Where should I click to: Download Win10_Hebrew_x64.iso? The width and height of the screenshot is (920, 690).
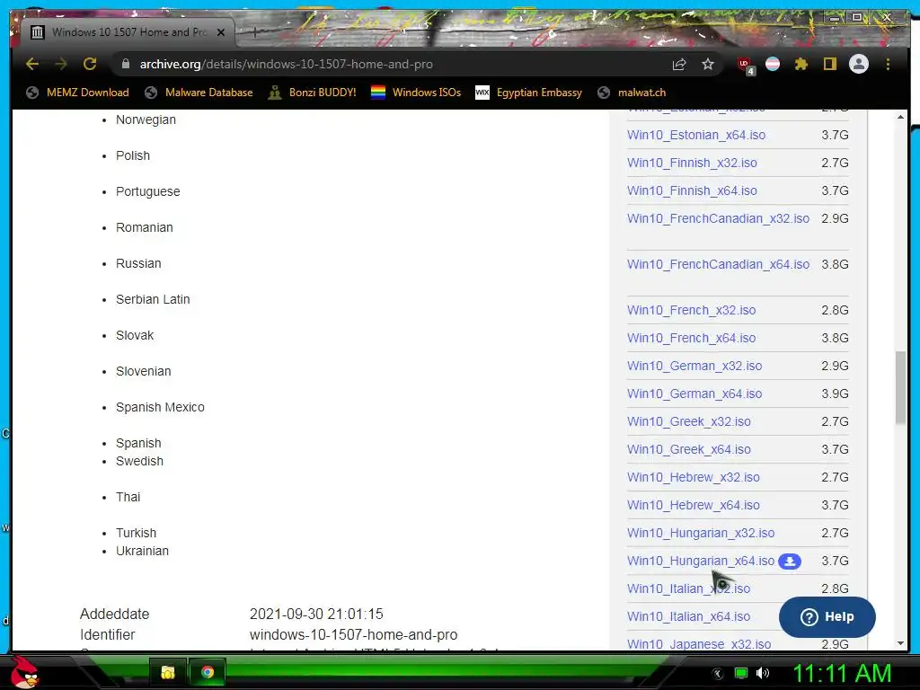(693, 505)
